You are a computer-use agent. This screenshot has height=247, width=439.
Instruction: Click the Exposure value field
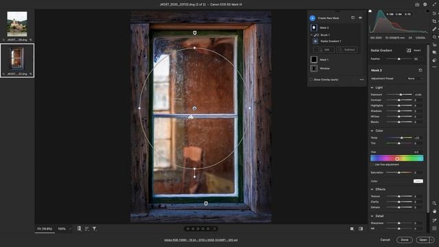(x=418, y=95)
